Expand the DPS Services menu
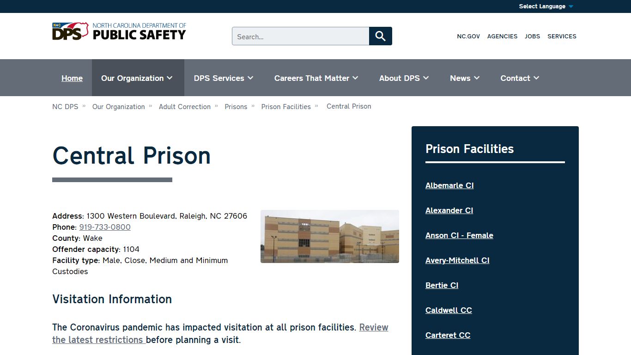631x355 pixels. [224, 78]
